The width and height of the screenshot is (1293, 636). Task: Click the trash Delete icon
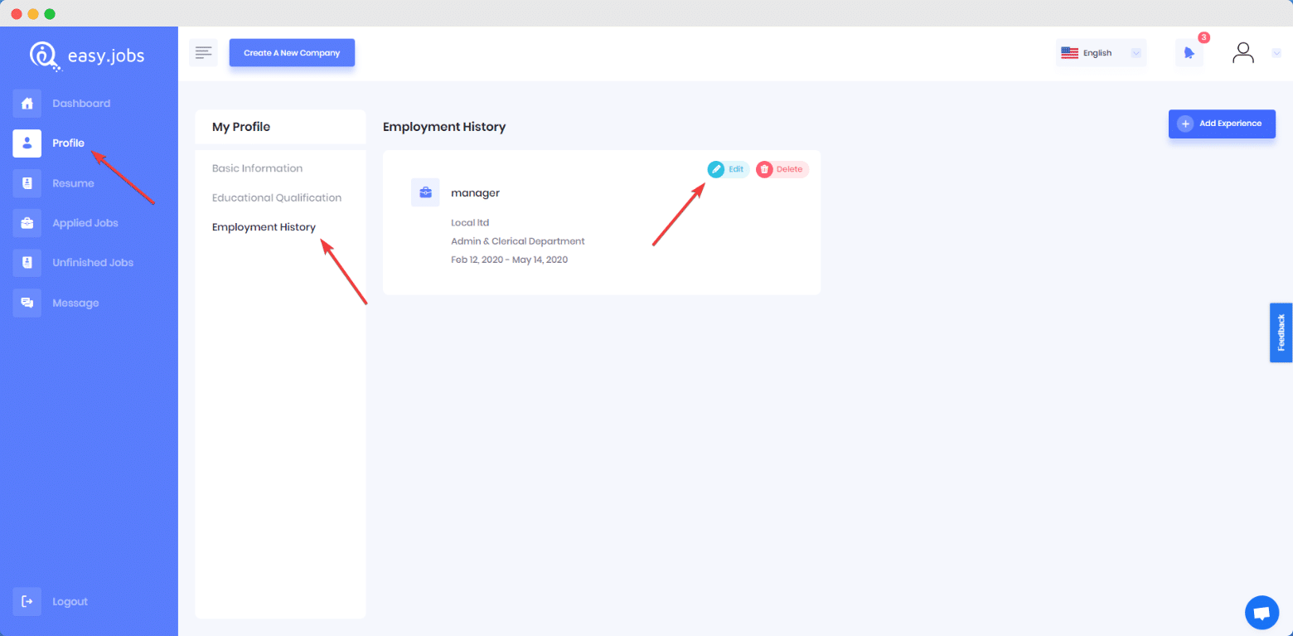(764, 169)
